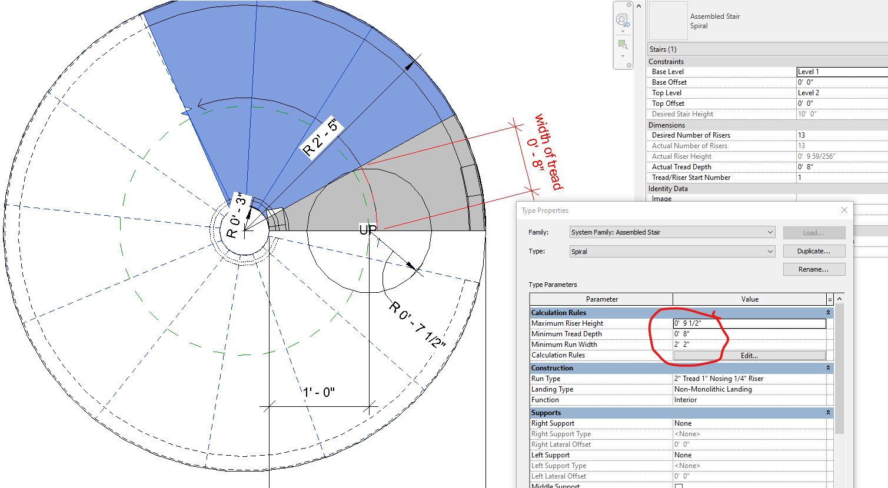Screen dimensions: 888x488
Task: Click the scroll-up arrow beside the navigation bar
Action: coord(638,5)
